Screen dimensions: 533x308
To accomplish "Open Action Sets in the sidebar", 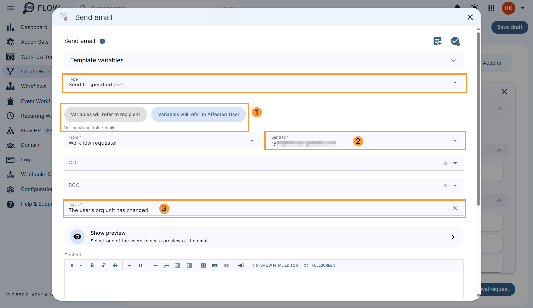I will pos(35,42).
